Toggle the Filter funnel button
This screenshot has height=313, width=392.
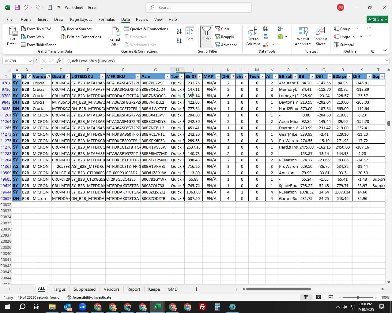click(207, 36)
